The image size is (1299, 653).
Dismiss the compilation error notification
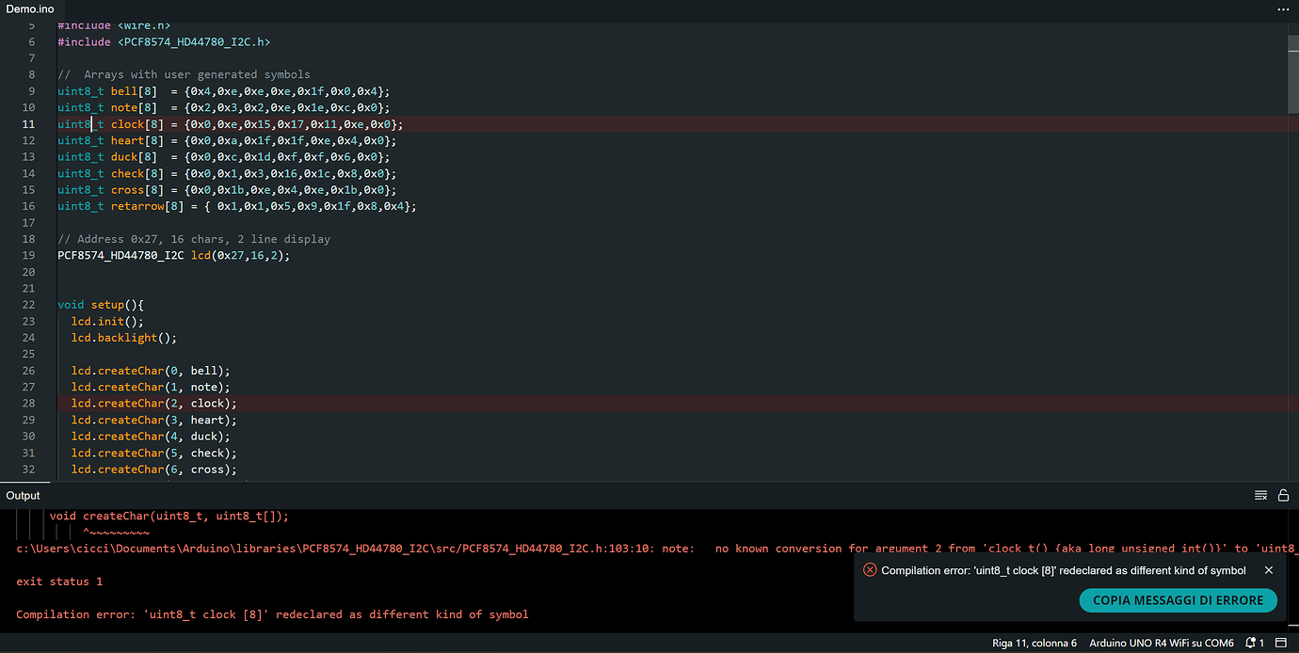(x=1269, y=570)
